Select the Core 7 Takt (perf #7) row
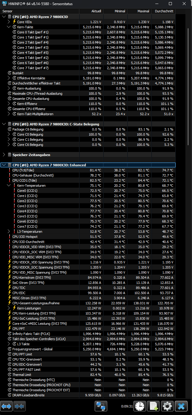 [x=88, y=68]
